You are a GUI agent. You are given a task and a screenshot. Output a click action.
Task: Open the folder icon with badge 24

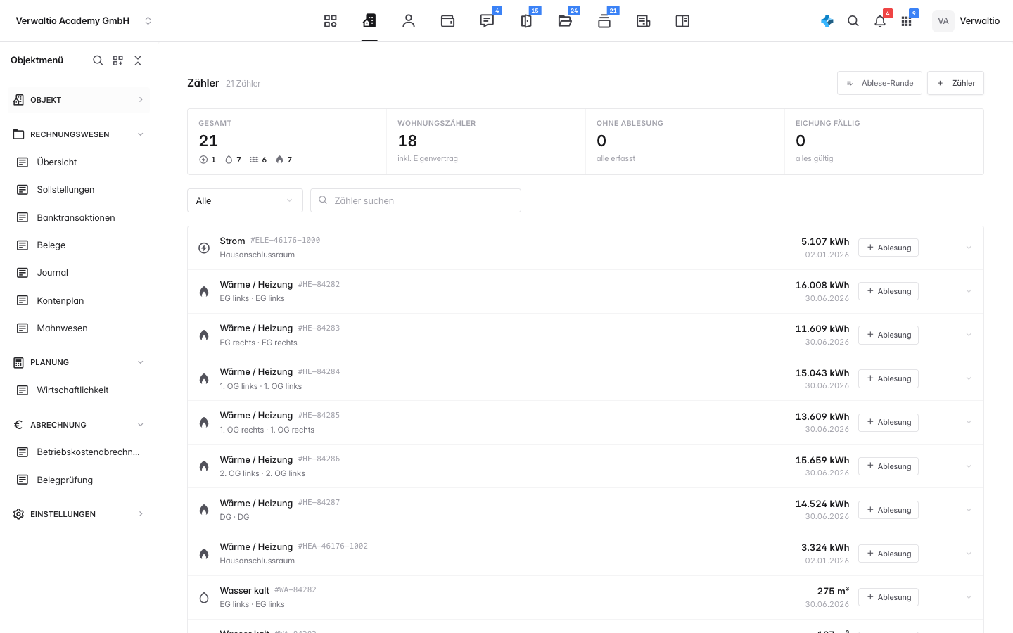pos(565,21)
